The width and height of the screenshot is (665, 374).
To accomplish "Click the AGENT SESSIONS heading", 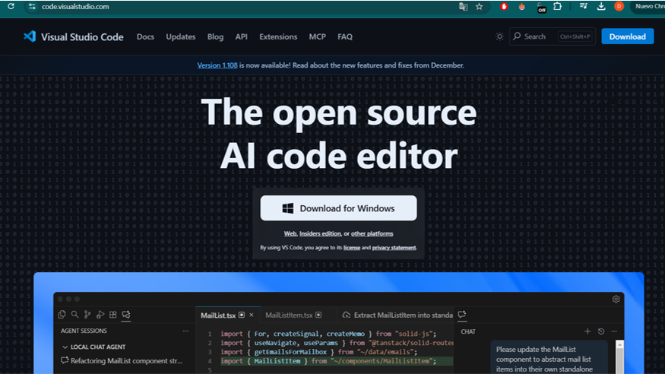I will 84,331.
